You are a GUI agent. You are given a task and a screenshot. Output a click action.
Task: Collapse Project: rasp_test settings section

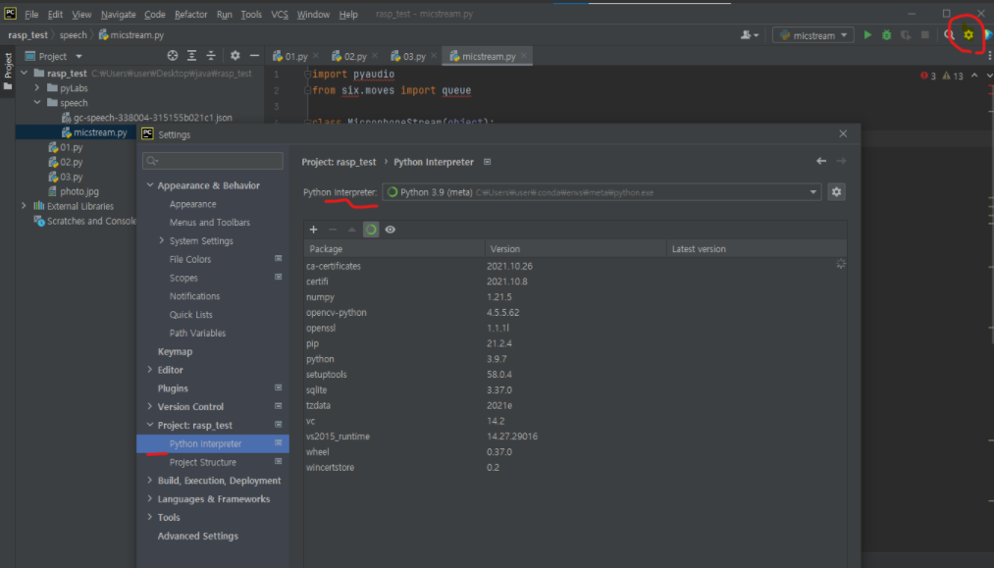pos(150,425)
